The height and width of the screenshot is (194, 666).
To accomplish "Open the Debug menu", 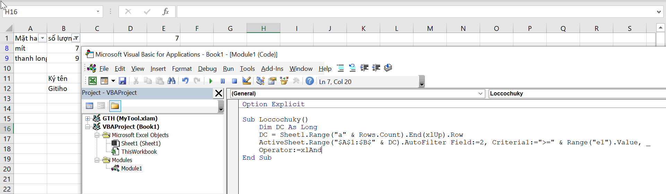I will tap(207, 69).
